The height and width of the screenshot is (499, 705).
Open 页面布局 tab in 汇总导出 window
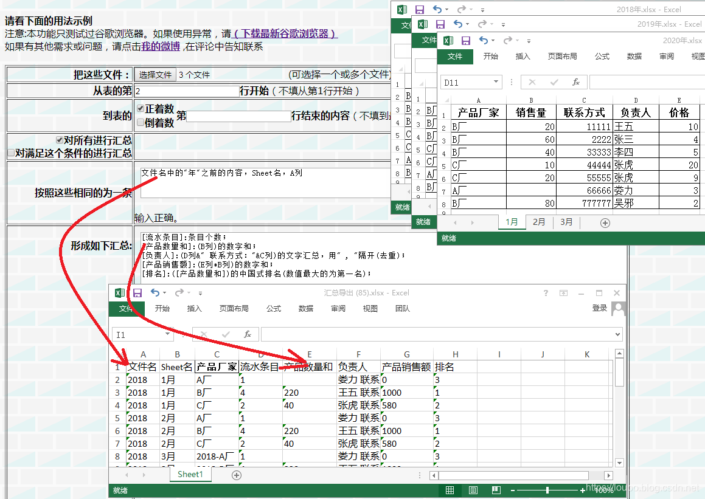click(x=234, y=309)
